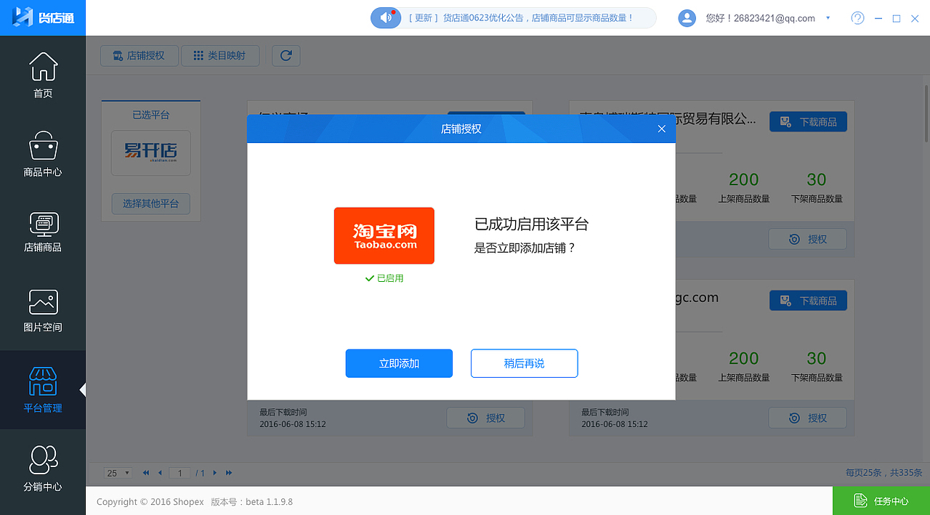Click the announcement speaker icon
The image size is (930, 515).
click(x=386, y=17)
